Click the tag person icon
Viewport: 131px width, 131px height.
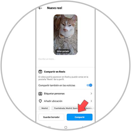(x=40, y=94)
